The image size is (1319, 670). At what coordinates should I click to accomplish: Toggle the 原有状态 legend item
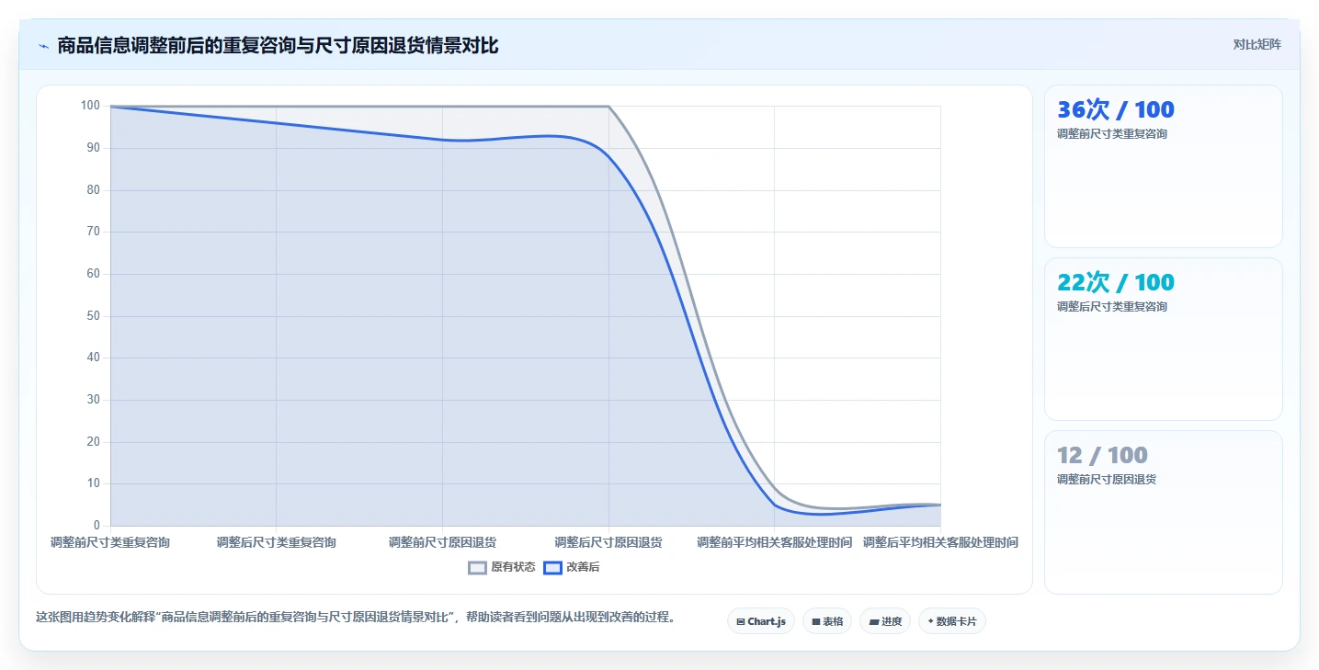click(x=502, y=567)
